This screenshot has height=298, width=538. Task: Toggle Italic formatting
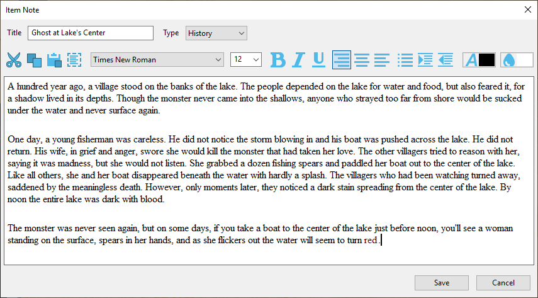[298, 60]
